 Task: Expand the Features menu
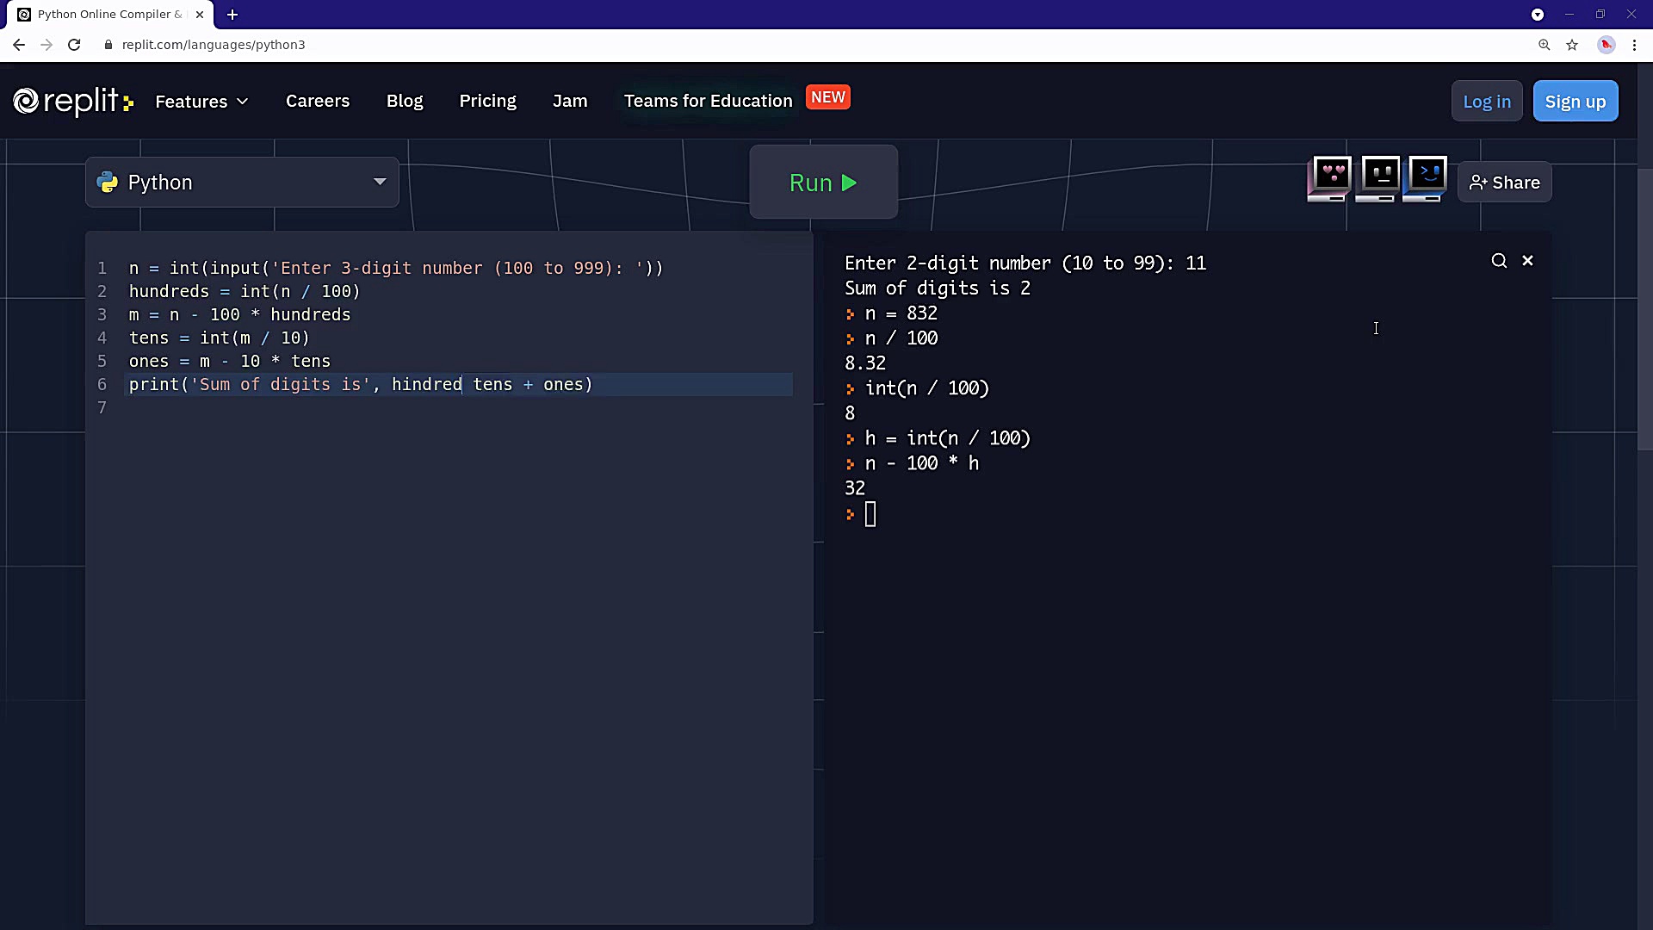[x=201, y=102]
